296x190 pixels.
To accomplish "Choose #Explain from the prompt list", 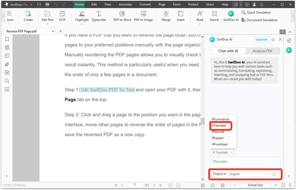I will tap(218, 138).
